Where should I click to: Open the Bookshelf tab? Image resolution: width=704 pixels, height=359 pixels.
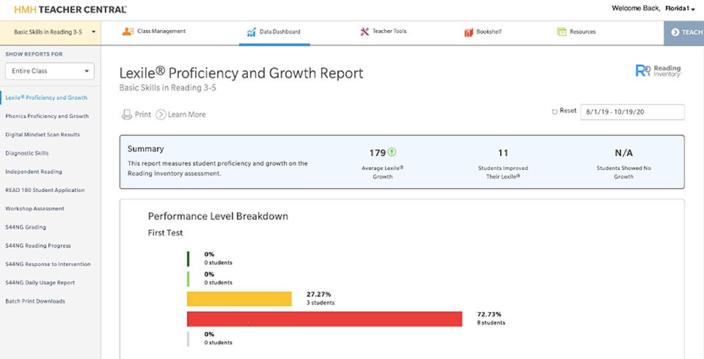483,32
